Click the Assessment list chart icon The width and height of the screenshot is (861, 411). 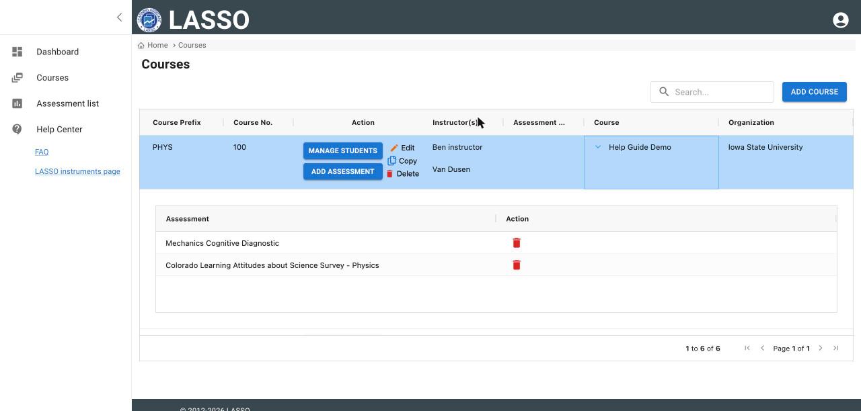[x=17, y=103]
